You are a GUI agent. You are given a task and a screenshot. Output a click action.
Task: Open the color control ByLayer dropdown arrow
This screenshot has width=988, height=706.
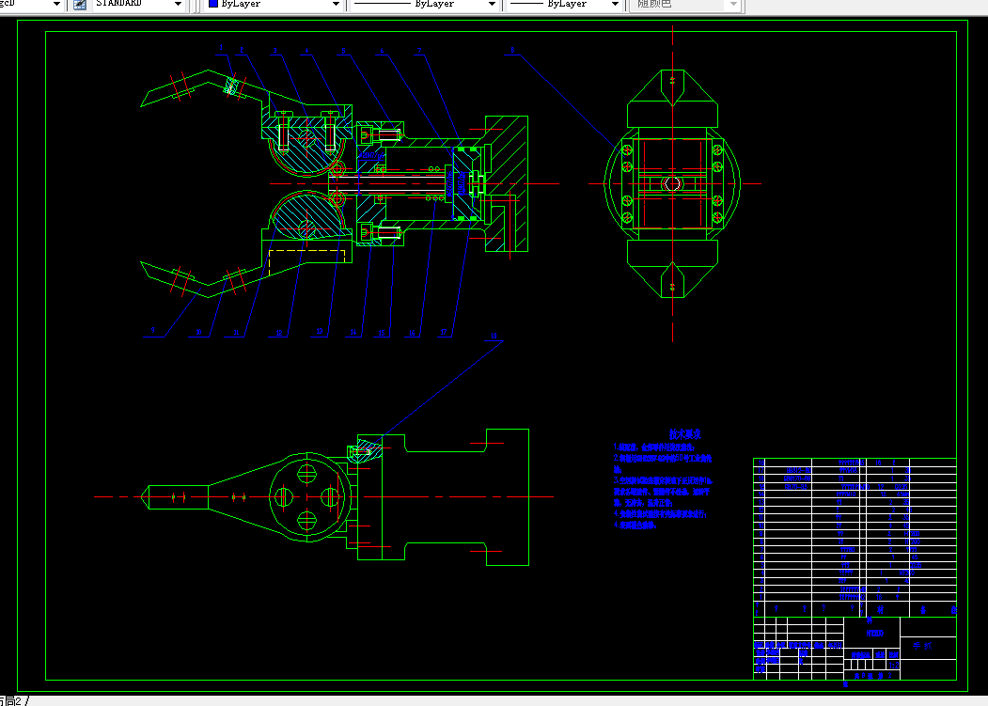coord(336,4)
